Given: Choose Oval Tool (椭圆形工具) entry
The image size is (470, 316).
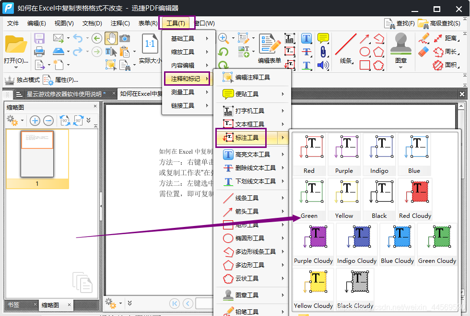Looking at the screenshot, I should [x=252, y=238].
